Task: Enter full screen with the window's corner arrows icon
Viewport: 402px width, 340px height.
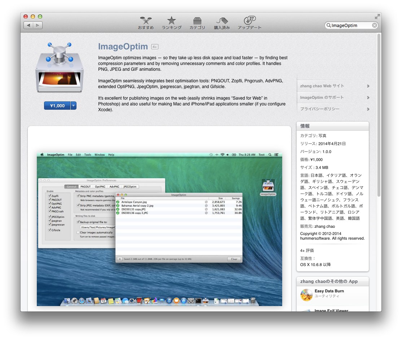Action: (377, 17)
